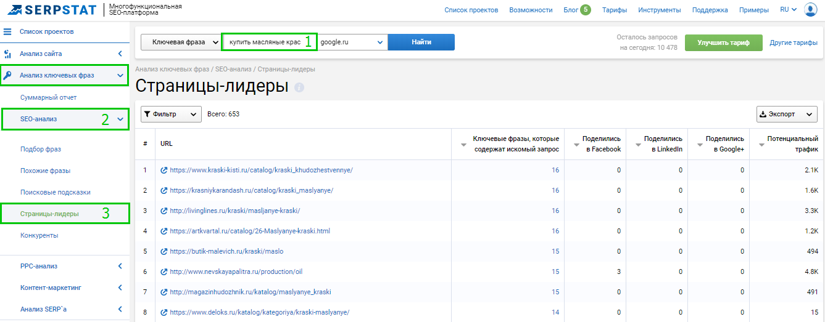Open external link icon for nevskayapalitra.ru row
Viewport: 825px width, 322px height.
coord(164,272)
